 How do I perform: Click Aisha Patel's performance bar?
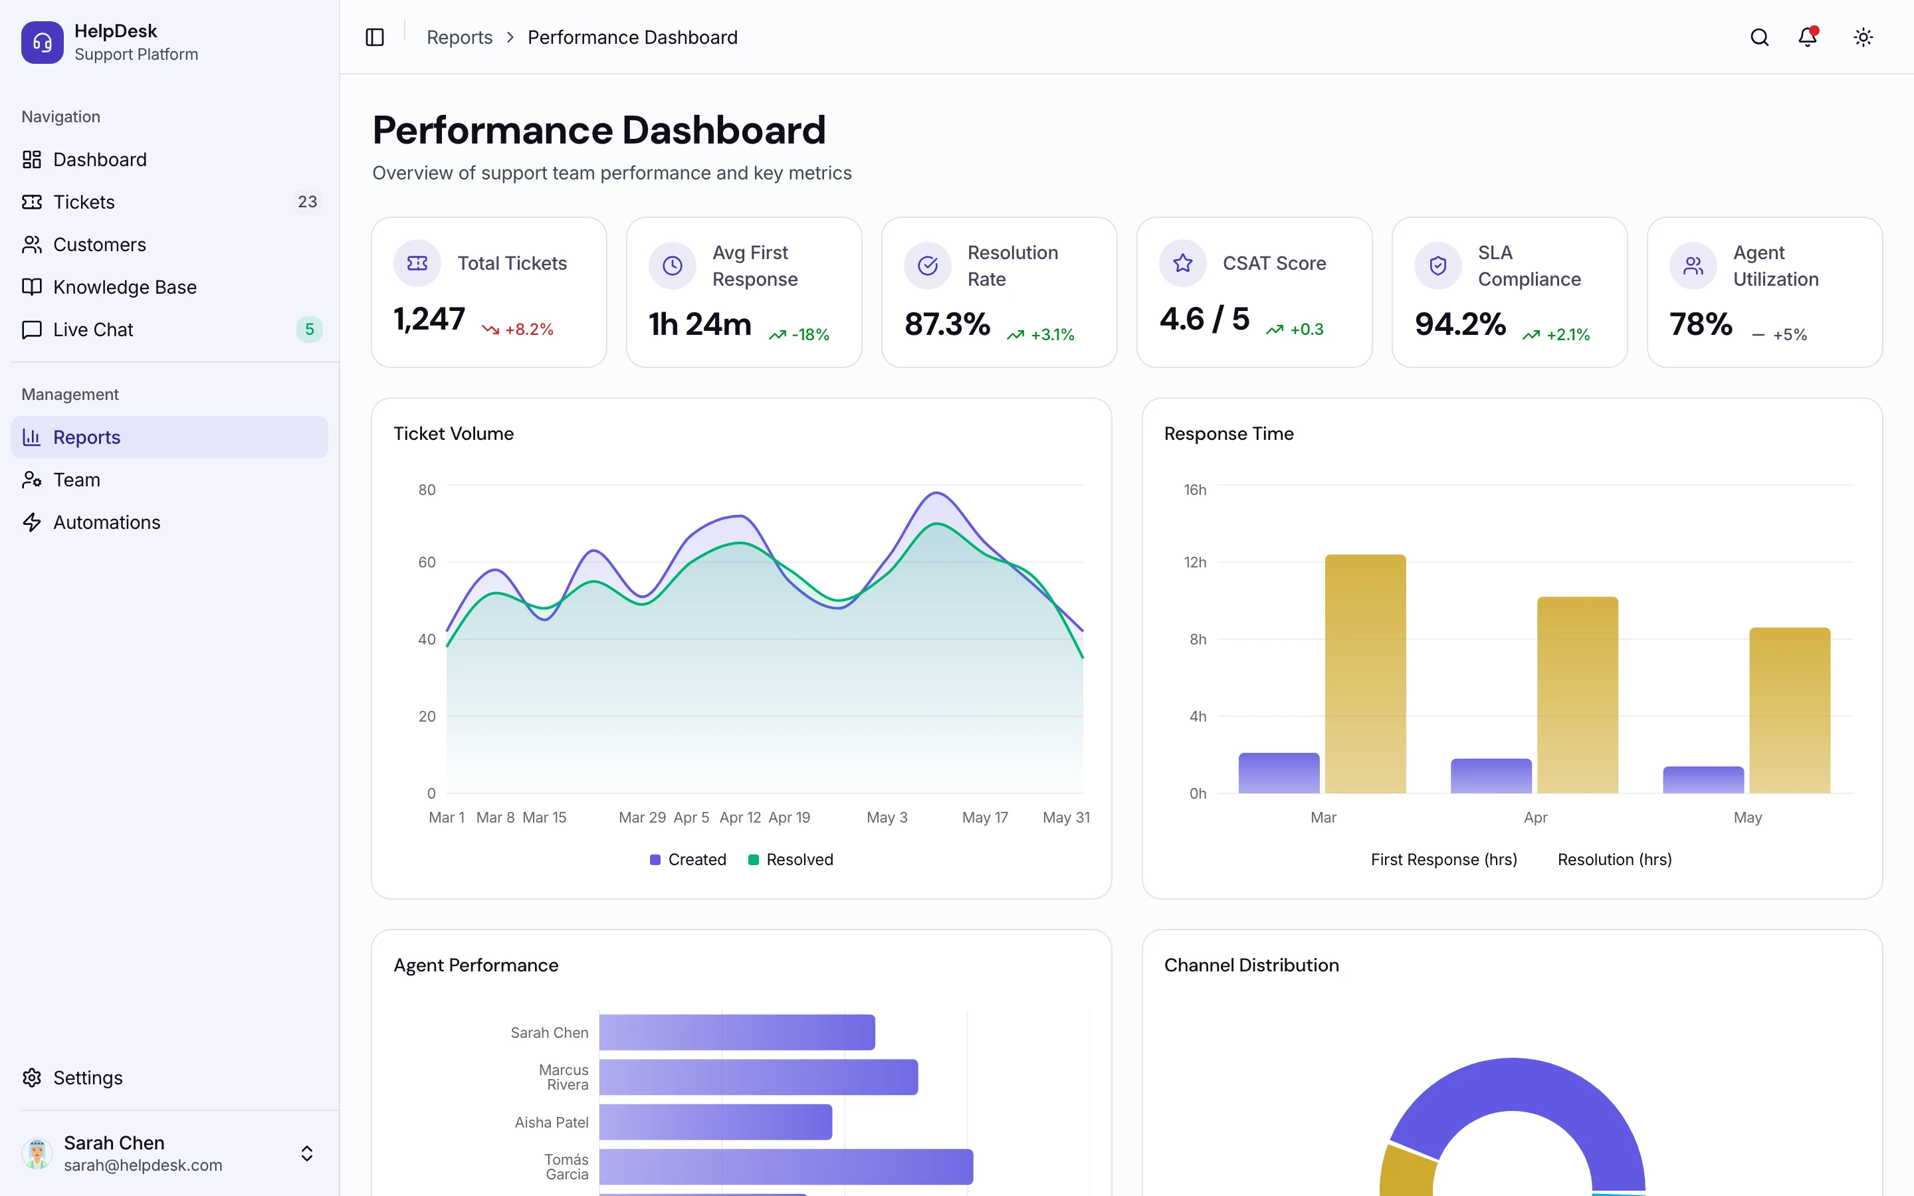point(716,1122)
